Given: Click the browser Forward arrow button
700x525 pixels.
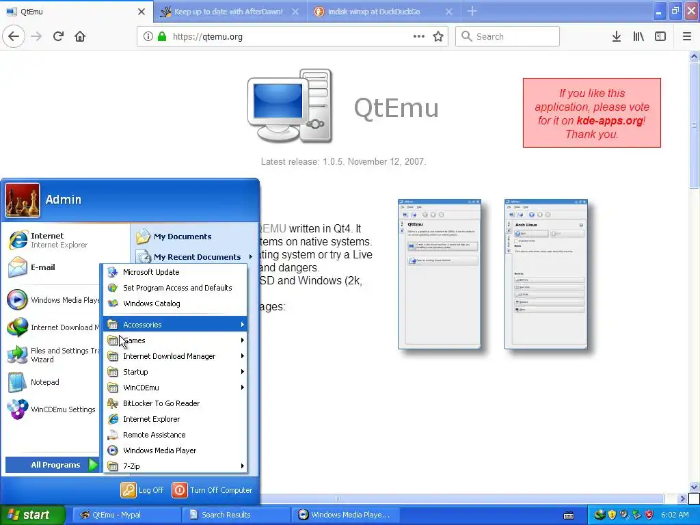Looking at the screenshot, I should 37,37.
